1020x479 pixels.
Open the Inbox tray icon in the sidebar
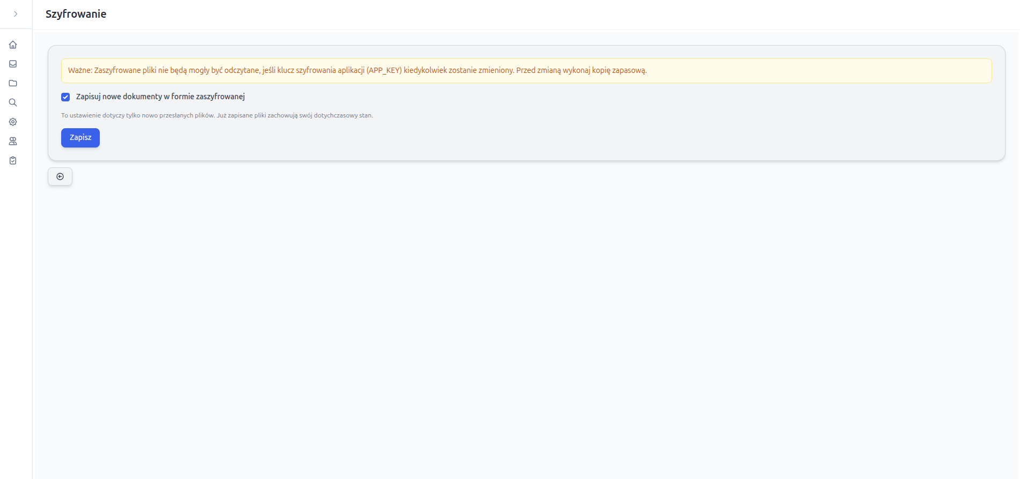pos(13,64)
